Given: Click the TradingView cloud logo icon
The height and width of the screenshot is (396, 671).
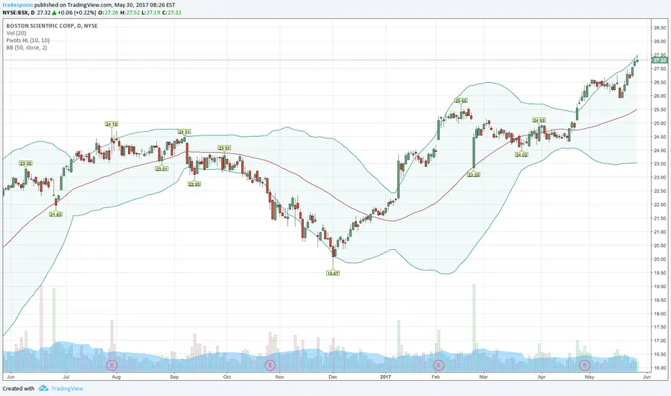Looking at the screenshot, I should click(43, 388).
